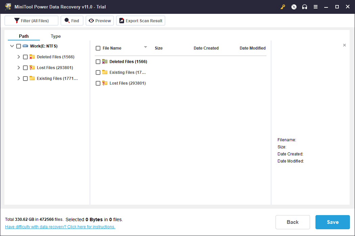The height and width of the screenshot is (236, 355).
Task: Check Lost Files (293801) in the tree
Action: pos(25,68)
